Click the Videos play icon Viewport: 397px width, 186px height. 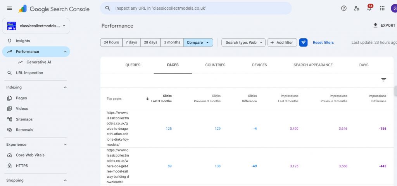(10, 108)
